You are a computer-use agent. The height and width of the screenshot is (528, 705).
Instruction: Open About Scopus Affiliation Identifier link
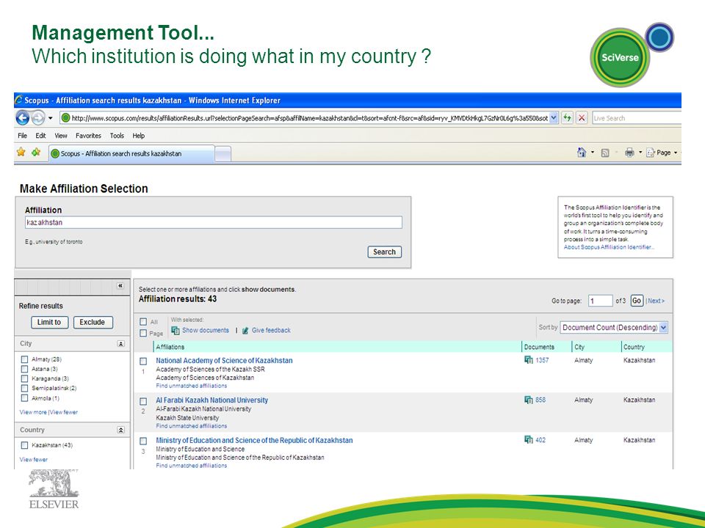pyautogui.click(x=610, y=247)
